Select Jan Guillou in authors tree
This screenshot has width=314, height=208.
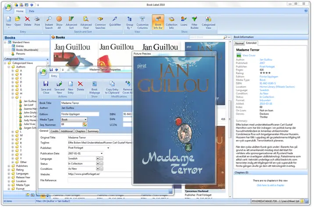pos(30,101)
